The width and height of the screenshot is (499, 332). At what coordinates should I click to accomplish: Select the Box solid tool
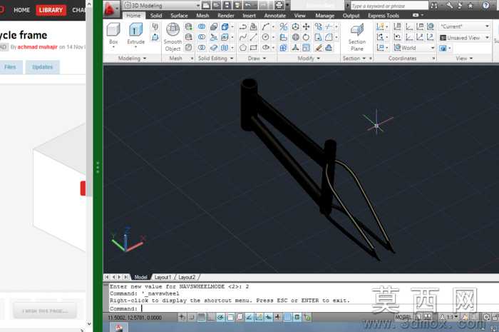[x=113, y=34]
